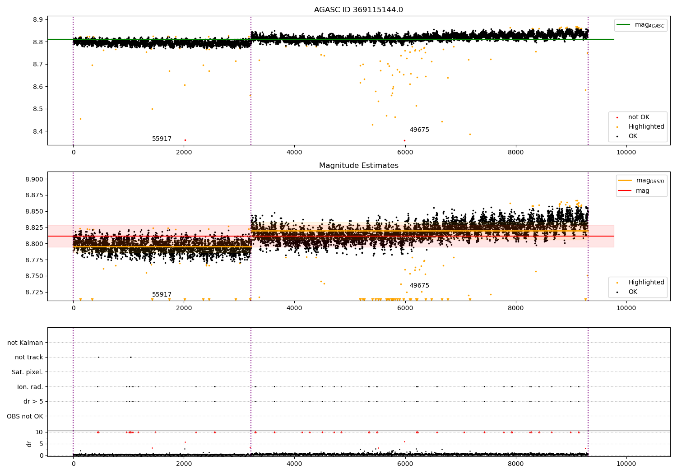The width and height of the screenshot is (677, 474).
Task: Click the 'AGASC ID 369115144.0' title
Action: tap(359, 10)
